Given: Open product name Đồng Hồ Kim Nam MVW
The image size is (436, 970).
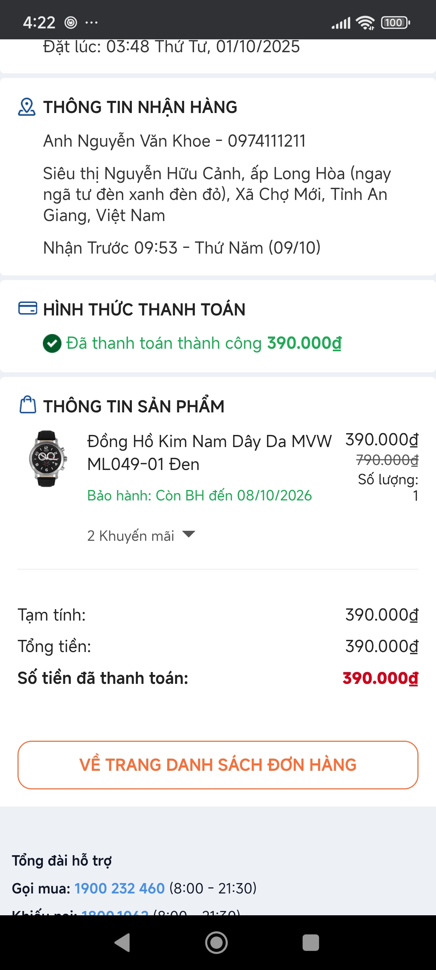Looking at the screenshot, I should pos(209,452).
